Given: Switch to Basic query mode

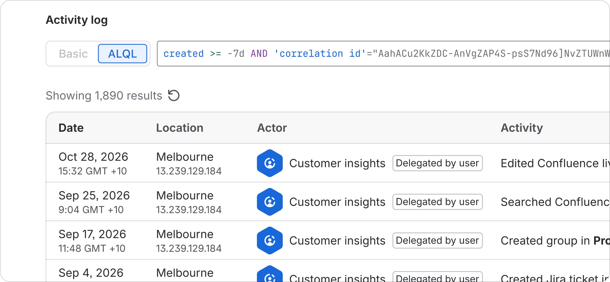Looking at the screenshot, I should 73,54.
